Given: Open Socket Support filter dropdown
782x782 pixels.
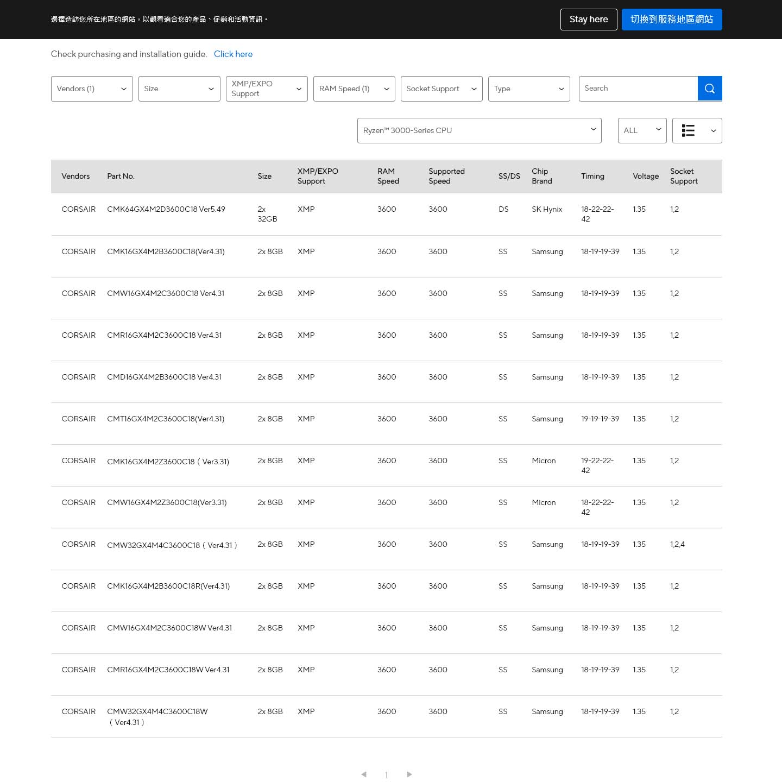Looking at the screenshot, I should click(x=442, y=89).
